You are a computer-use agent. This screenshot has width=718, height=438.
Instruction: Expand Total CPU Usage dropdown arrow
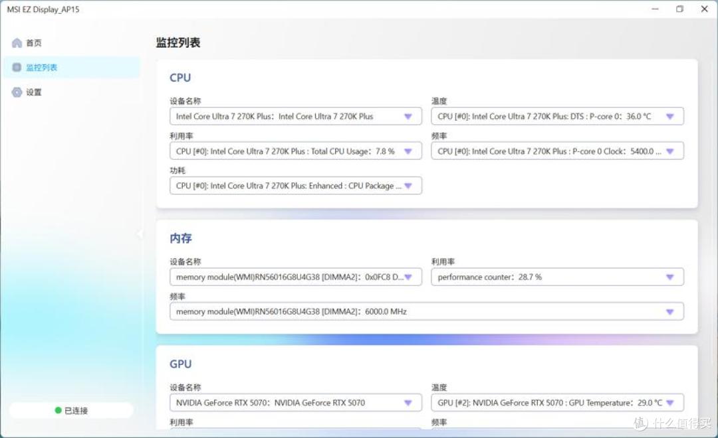[x=408, y=151]
